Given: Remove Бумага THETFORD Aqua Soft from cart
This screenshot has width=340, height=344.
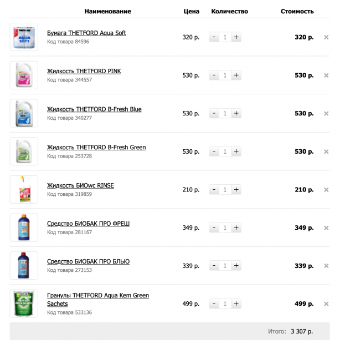Looking at the screenshot, I should click(326, 37).
